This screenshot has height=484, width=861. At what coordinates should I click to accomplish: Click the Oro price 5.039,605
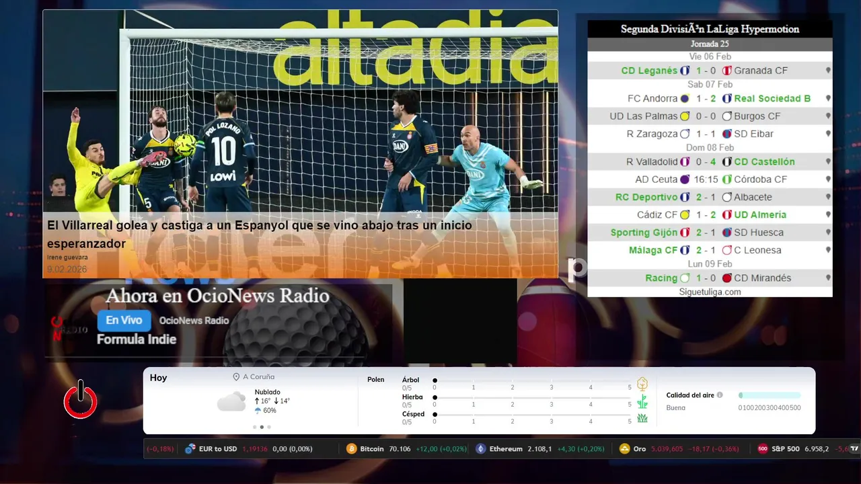667,448
